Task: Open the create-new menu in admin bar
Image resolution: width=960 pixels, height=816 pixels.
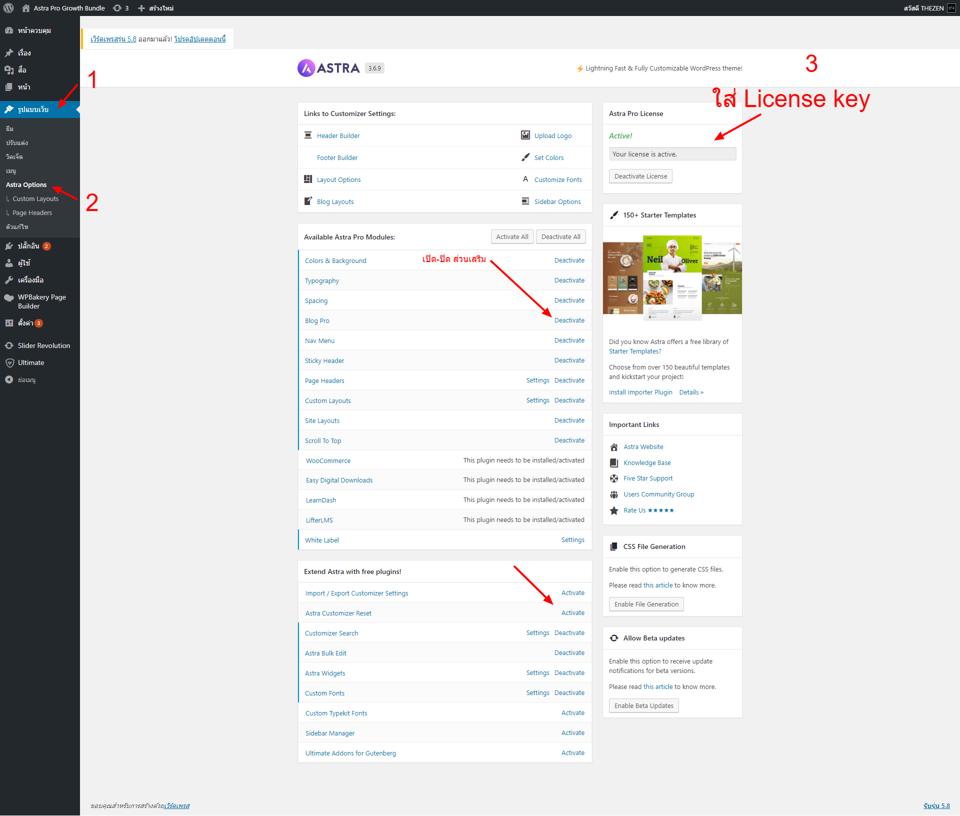Action: (155, 8)
